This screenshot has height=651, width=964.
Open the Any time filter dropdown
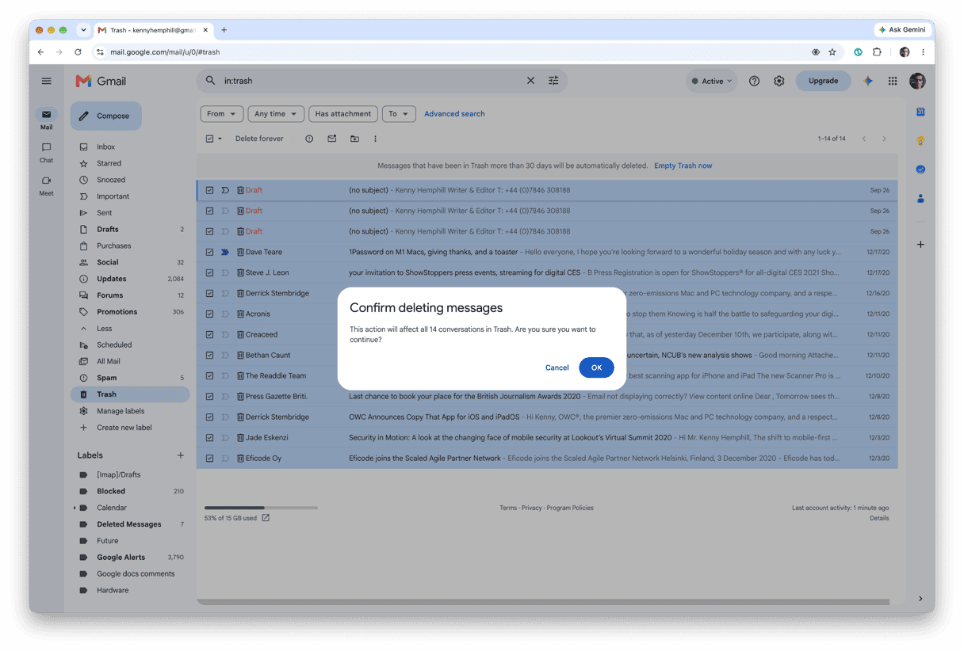click(x=276, y=114)
